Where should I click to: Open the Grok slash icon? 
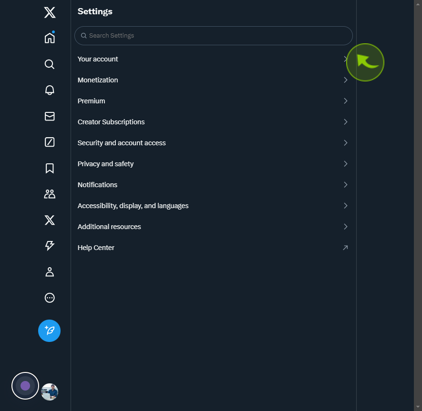tap(50, 142)
